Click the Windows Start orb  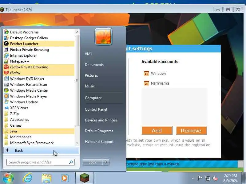pos(8,178)
